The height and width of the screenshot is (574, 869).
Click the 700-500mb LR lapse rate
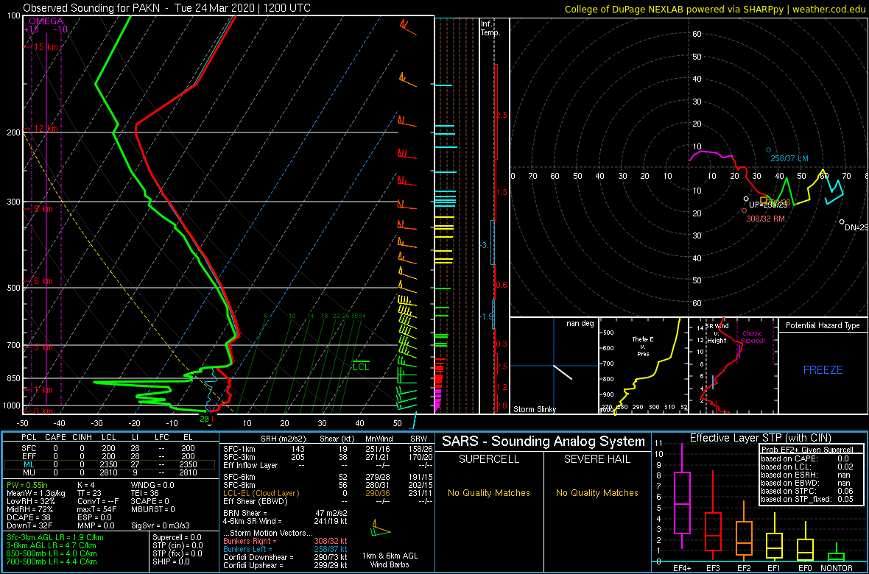coord(52,561)
